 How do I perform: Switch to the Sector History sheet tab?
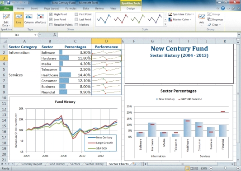[x=95, y=164]
